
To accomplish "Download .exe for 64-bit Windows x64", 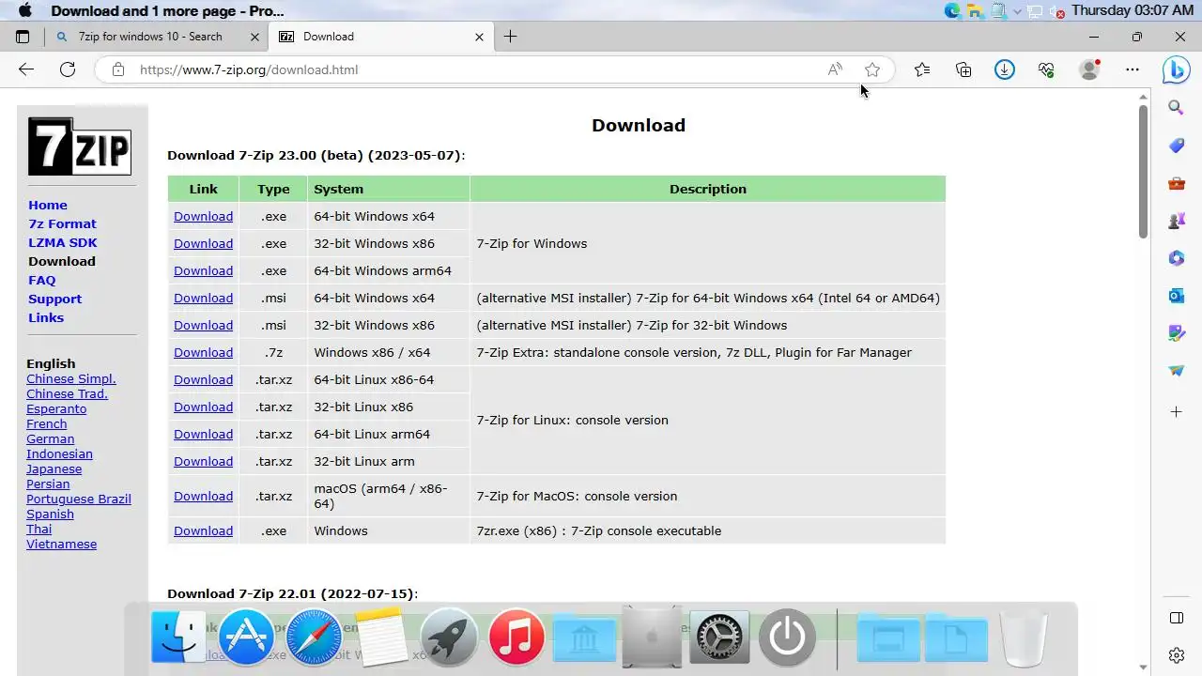I will [203, 216].
